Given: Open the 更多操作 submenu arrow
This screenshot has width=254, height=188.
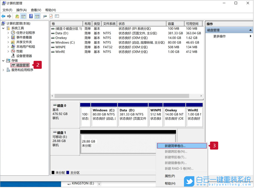Looking at the screenshot, I should coord(251,36).
